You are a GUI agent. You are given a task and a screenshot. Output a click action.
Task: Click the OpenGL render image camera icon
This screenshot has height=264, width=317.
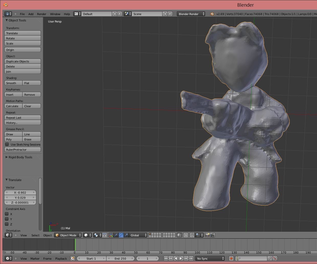coord(207,235)
